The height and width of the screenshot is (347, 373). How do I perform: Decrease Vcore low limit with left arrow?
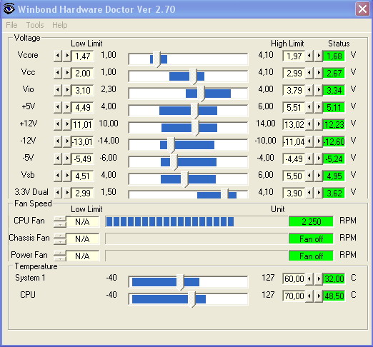point(58,56)
